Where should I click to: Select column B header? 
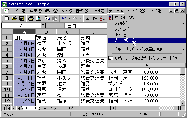(x=46, y=32)
